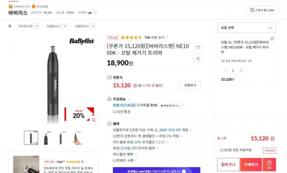
Task: Play the review video thumbnail
Action: click(x=26, y=164)
